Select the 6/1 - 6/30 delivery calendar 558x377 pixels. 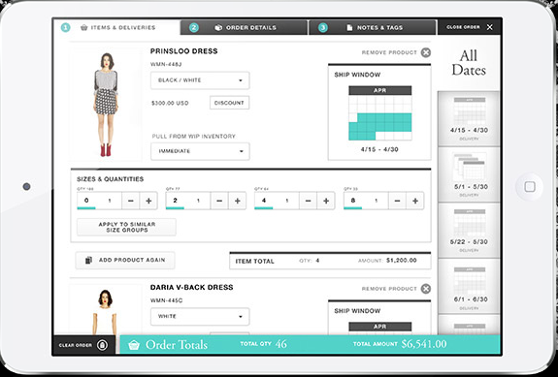pos(469,286)
